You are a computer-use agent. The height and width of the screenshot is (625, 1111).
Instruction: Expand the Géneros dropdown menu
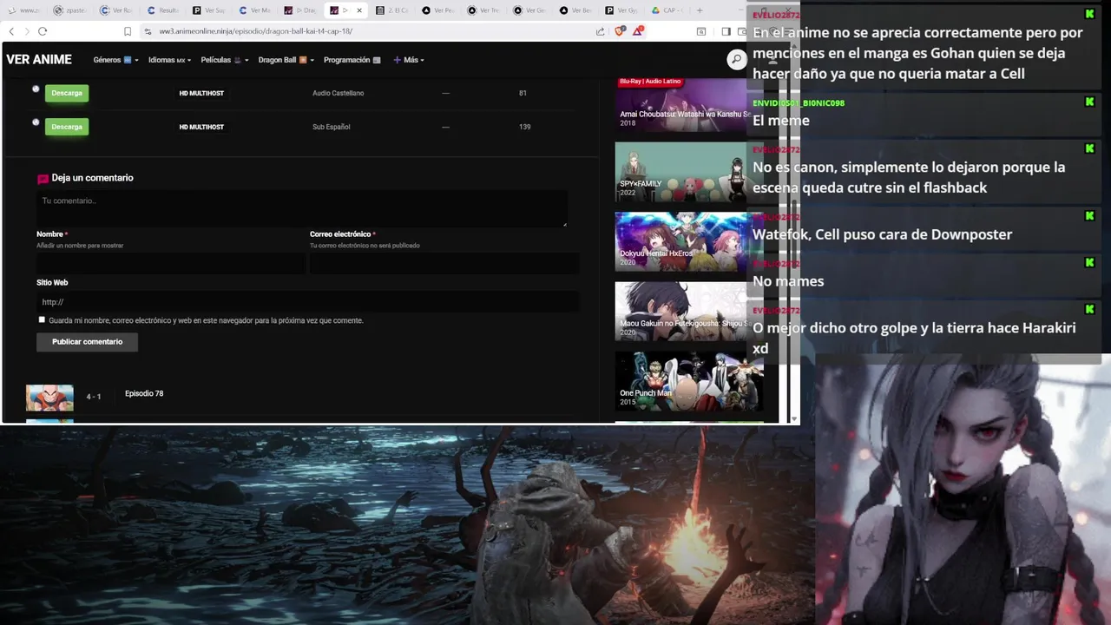click(115, 60)
